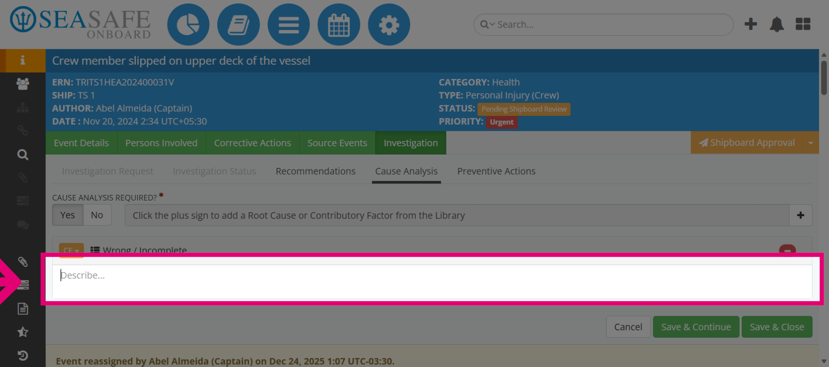Open the speech bubbles comments sidebar icon

click(22, 225)
